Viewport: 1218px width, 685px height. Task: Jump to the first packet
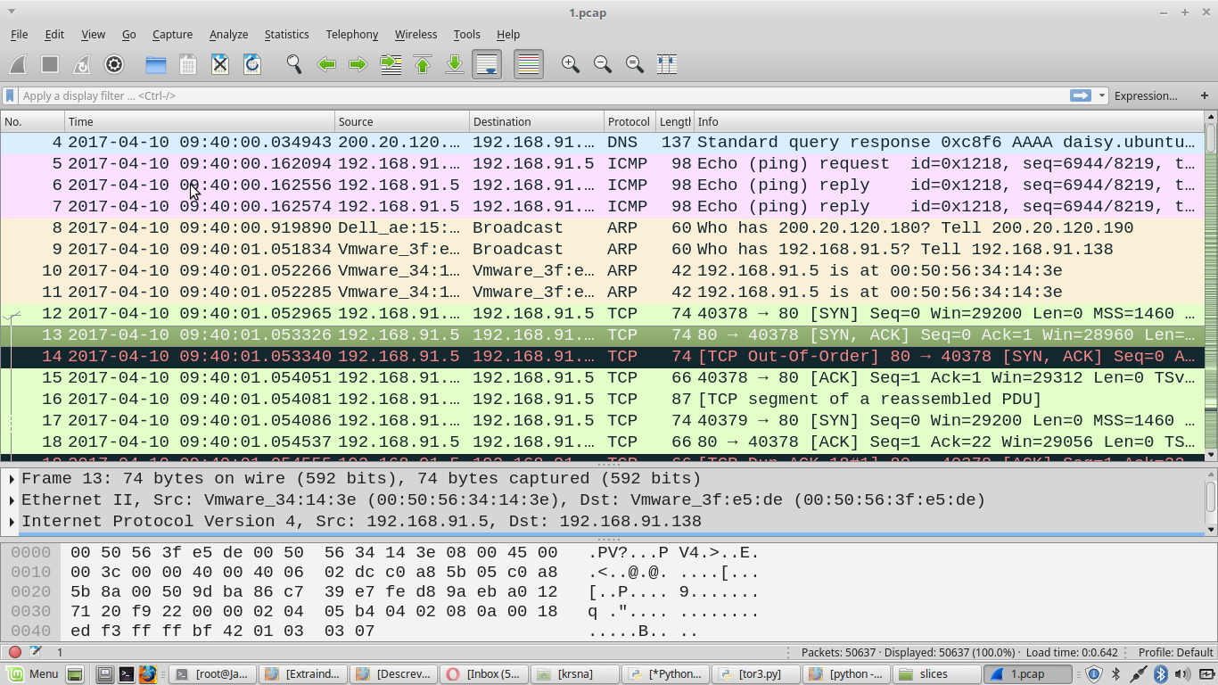422,63
